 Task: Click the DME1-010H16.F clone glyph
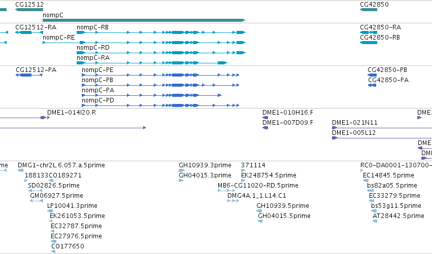265,118
